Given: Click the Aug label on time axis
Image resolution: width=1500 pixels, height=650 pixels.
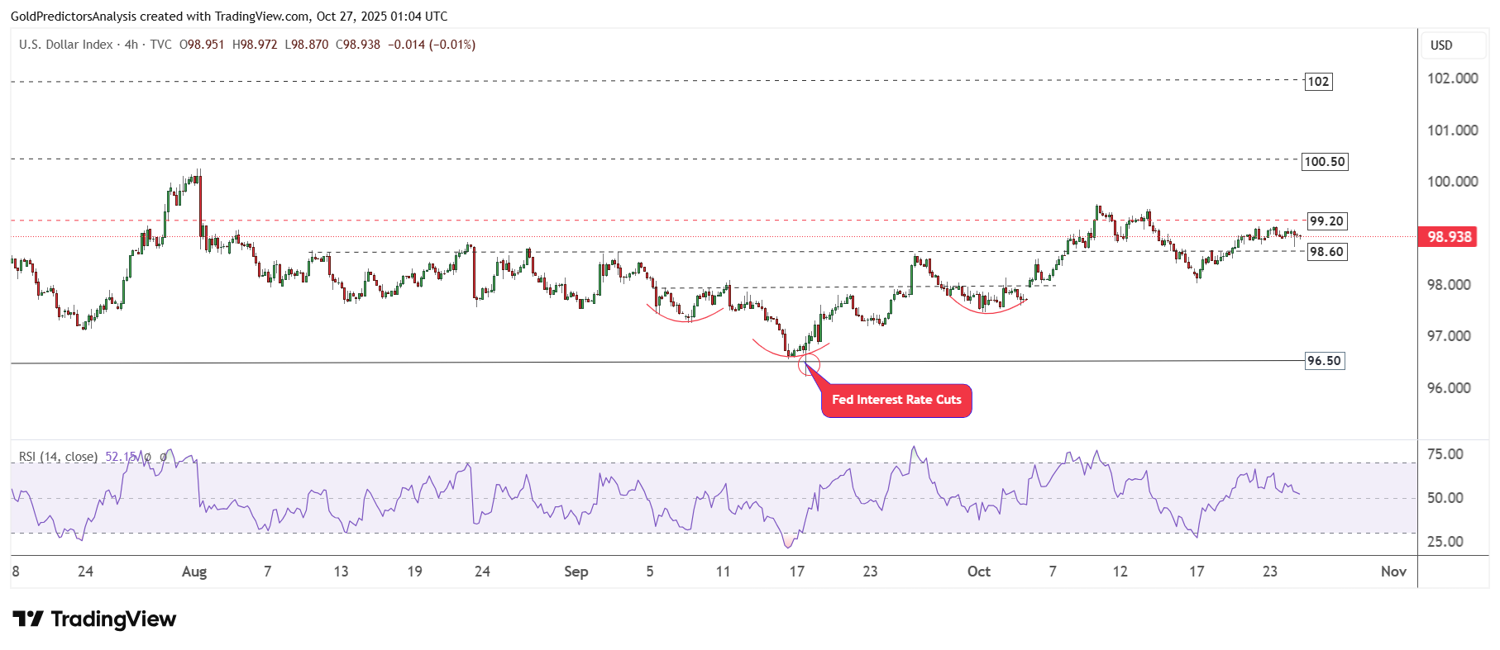Looking at the screenshot, I should 194,572.
